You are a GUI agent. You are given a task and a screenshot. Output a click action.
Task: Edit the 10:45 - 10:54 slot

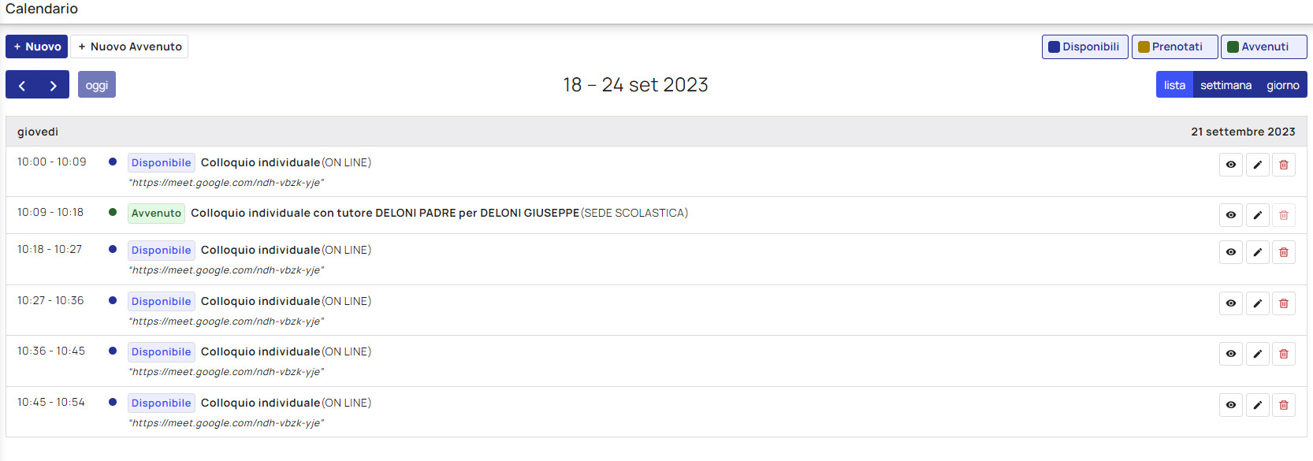click(1257, 405)
